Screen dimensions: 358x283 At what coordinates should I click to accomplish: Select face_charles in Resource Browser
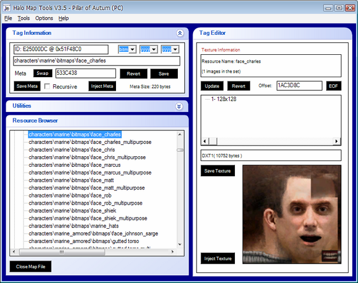(75, 134)
